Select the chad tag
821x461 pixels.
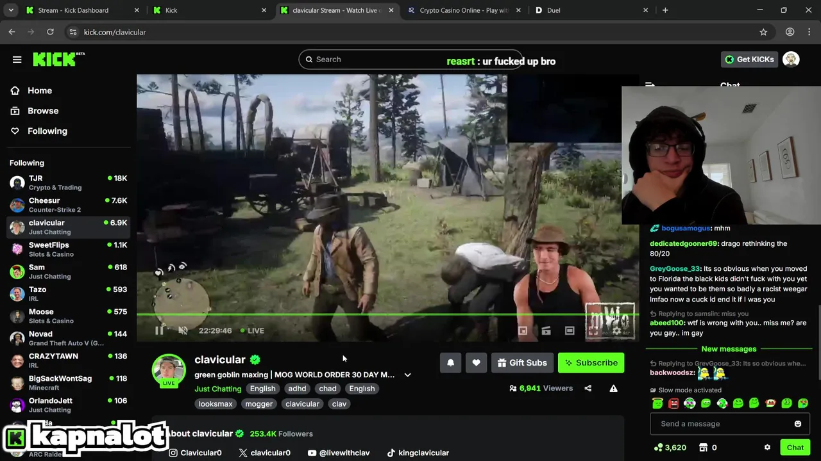pos(328,389)
